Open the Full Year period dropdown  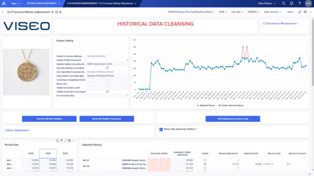click(x=237, y=12)
